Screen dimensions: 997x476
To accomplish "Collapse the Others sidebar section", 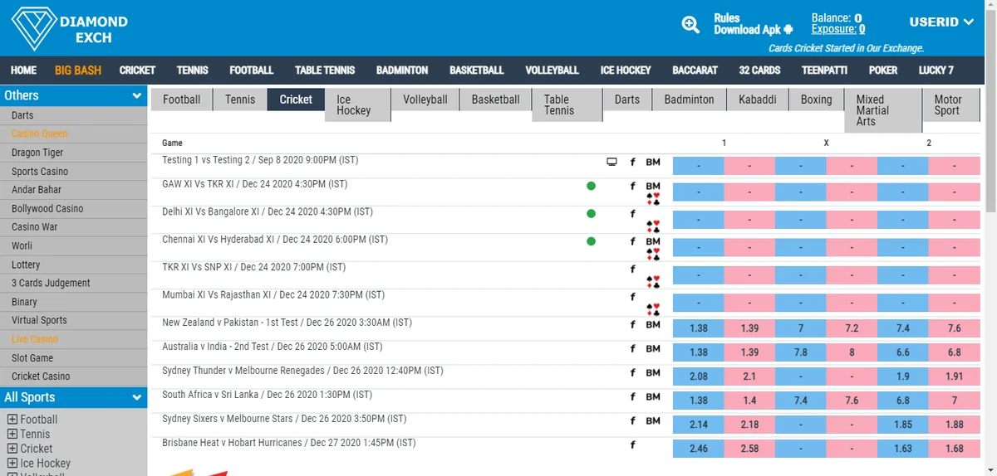I will [137, 96].
